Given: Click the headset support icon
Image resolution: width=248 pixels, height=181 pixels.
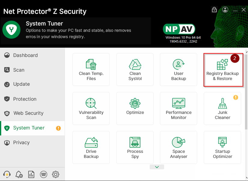Looking at the screenshot, I should pos(7,174).
